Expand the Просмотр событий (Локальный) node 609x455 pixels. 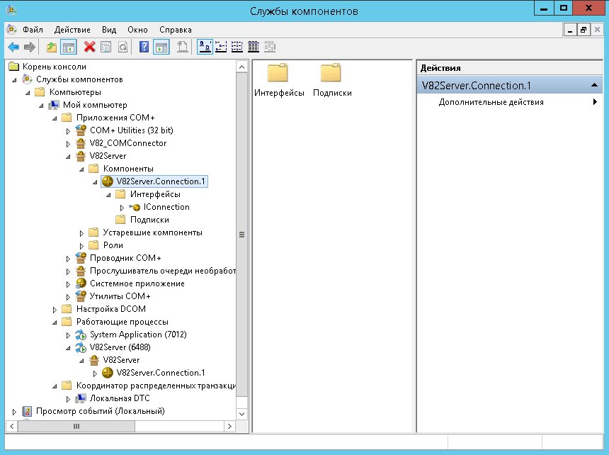pyautogui.click(x=15, y=412)
